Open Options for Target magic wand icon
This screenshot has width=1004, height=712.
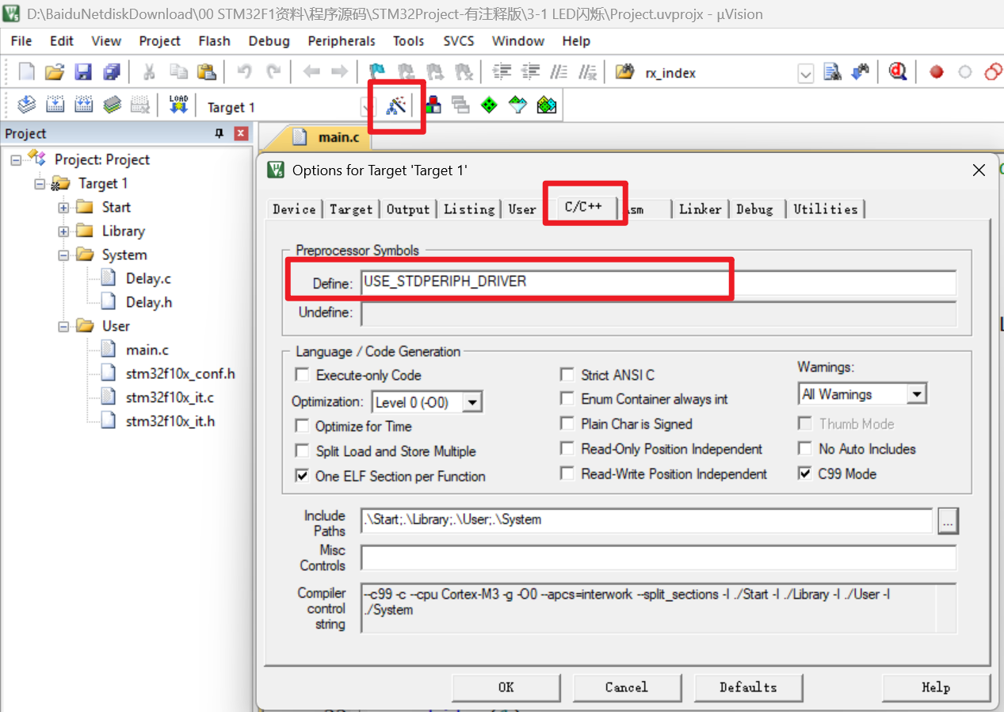(x=395, y=105)
